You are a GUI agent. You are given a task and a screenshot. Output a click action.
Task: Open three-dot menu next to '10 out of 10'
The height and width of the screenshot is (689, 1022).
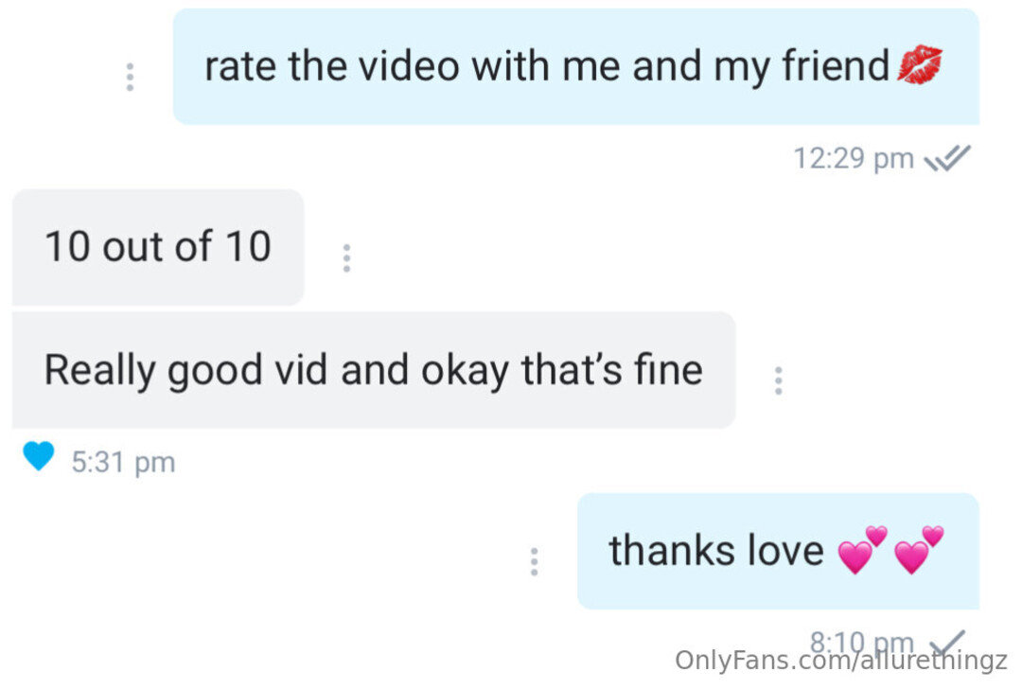pyautogui.click(x=346, y=258)
